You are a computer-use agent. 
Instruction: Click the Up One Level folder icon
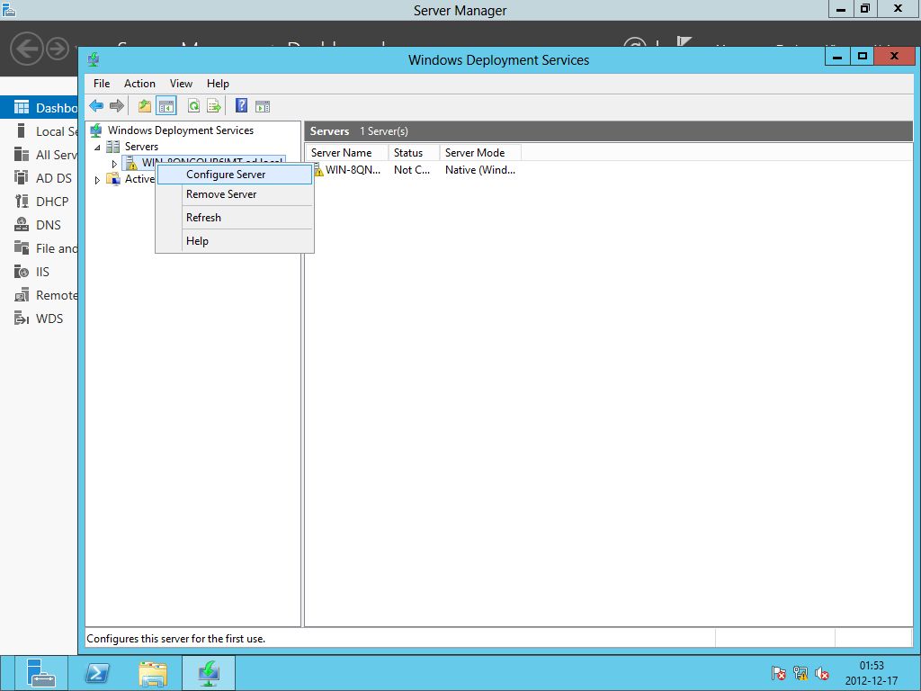(145, 106)
